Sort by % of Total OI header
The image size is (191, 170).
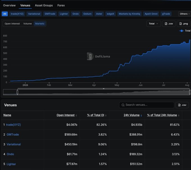tap(95, 115)
